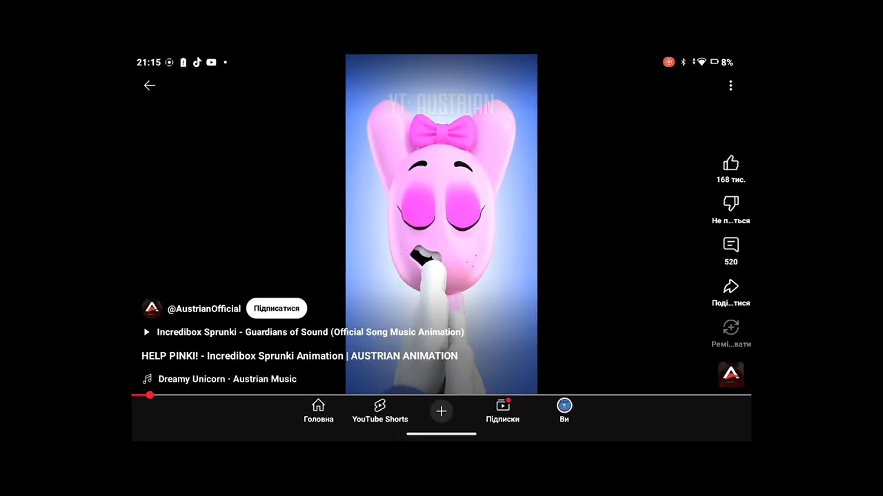
Task: Open the Ви profile tab
Action: (564, 411)
